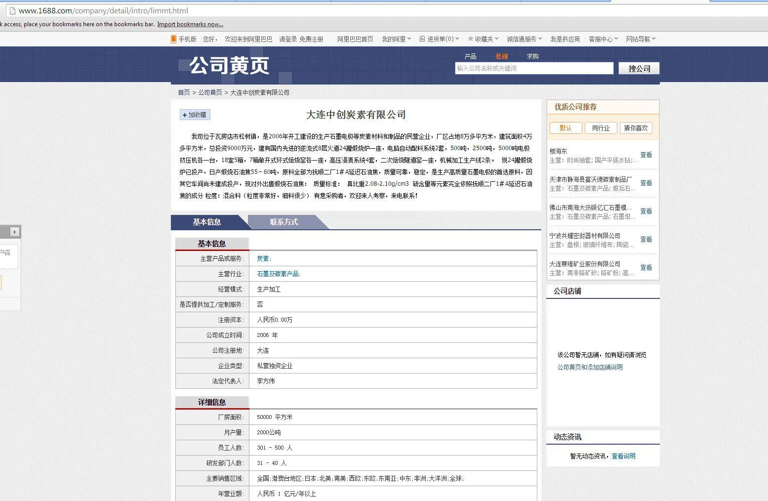Click the 人民币0.00万 registered capital value

pyautogui.click(x=275, y=320)
